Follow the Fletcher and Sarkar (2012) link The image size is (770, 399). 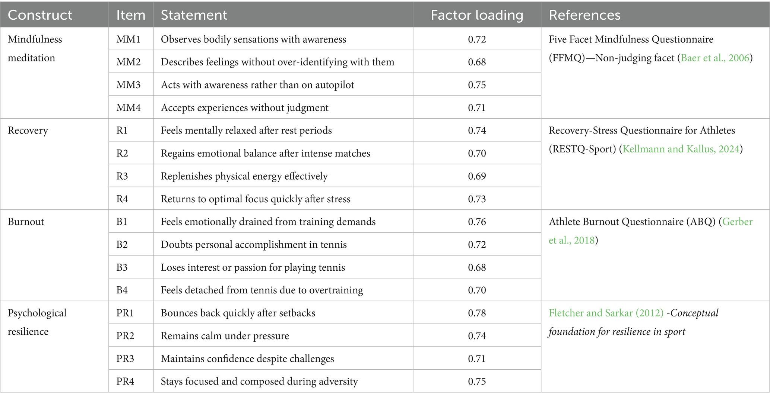(606, 313)
